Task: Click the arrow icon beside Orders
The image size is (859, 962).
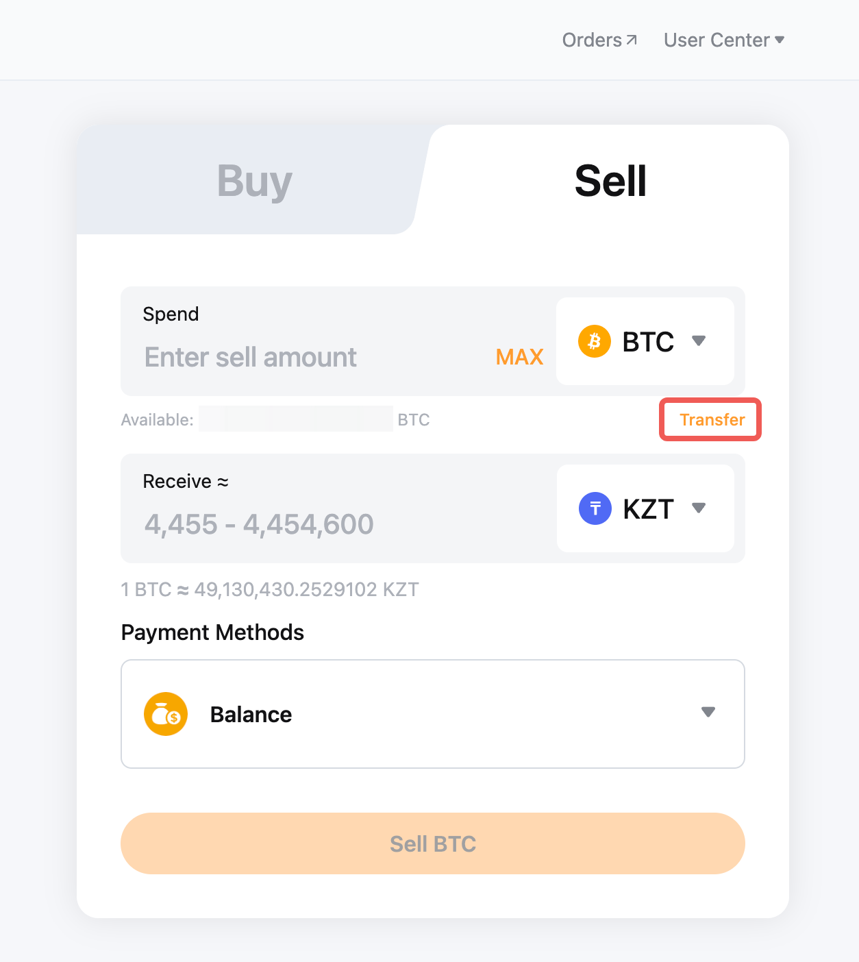Action: (x=632, y=40)
